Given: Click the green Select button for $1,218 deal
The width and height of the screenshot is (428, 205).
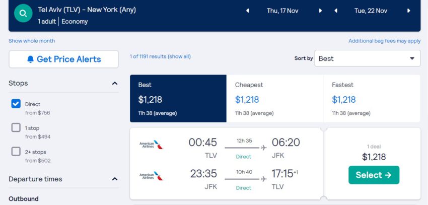Looking at the screenshot, I should click(374, 175).
